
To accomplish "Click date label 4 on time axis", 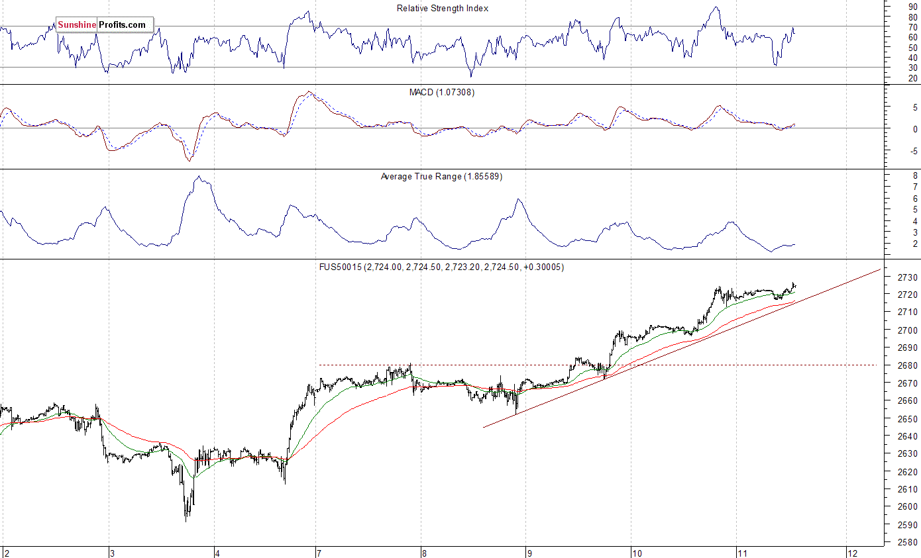I will [x=217, y=553].
